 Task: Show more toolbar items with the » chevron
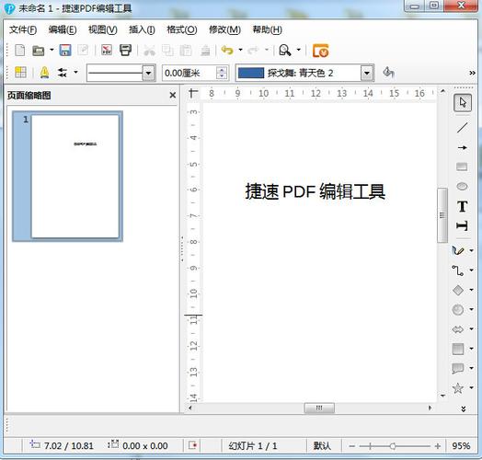click(472, 73)
